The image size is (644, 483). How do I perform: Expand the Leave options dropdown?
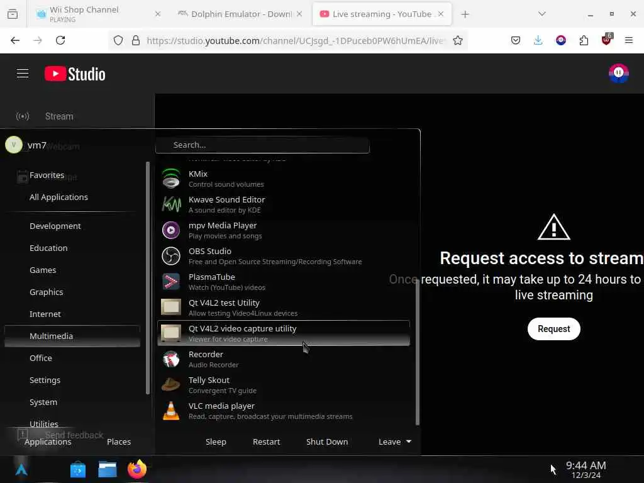[x=395, y=442]
